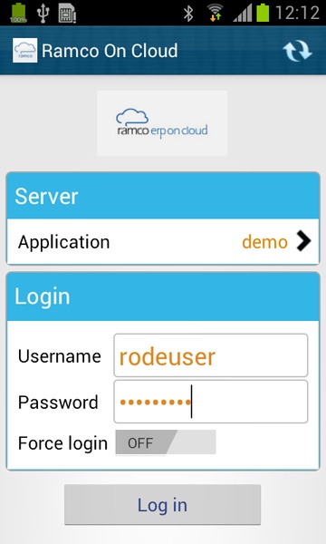326x544 pixels.
Task: Tap the Ramco On Cloud title text
Action: [110, 51]
